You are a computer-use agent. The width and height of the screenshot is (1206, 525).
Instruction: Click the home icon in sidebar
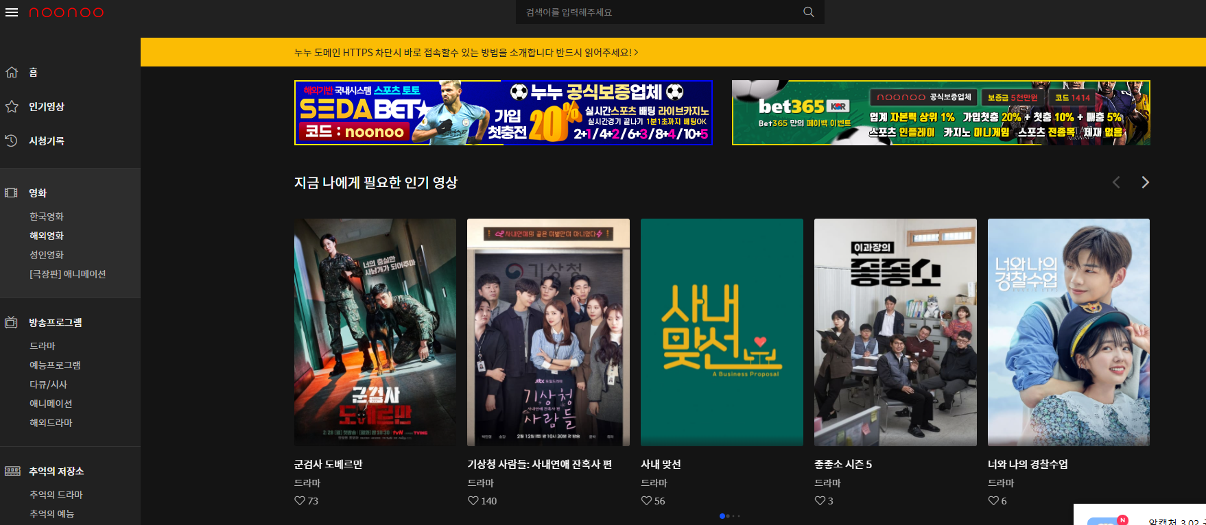point(12,72)
